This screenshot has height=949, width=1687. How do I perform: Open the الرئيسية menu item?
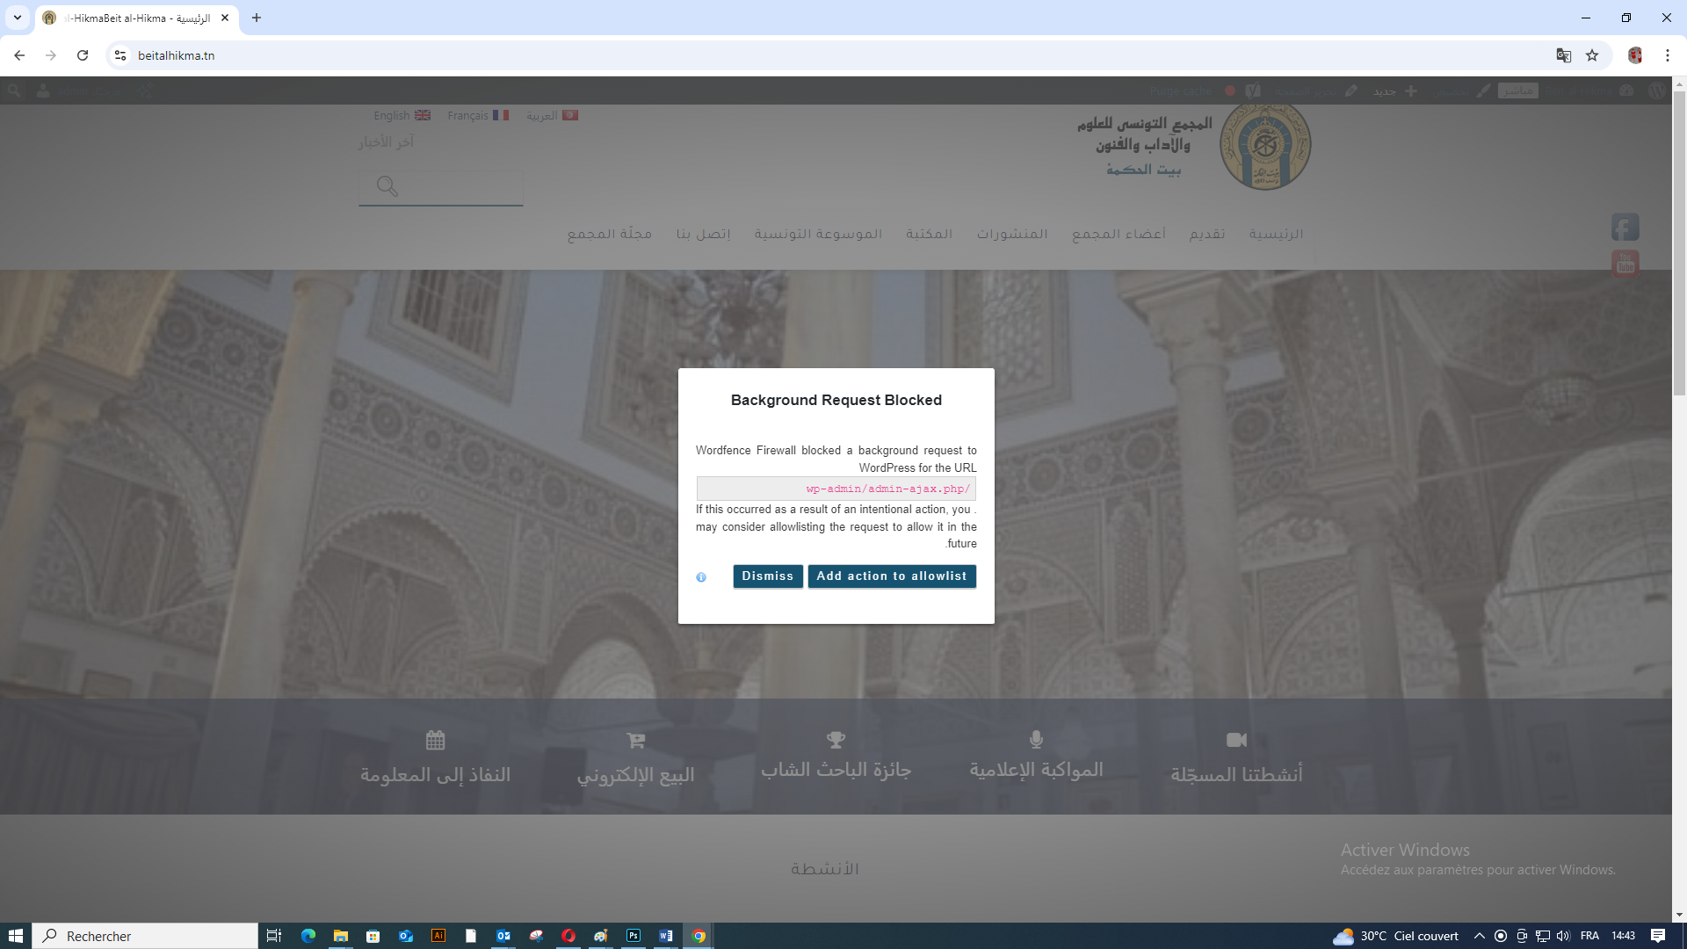tap(1276, 234)
